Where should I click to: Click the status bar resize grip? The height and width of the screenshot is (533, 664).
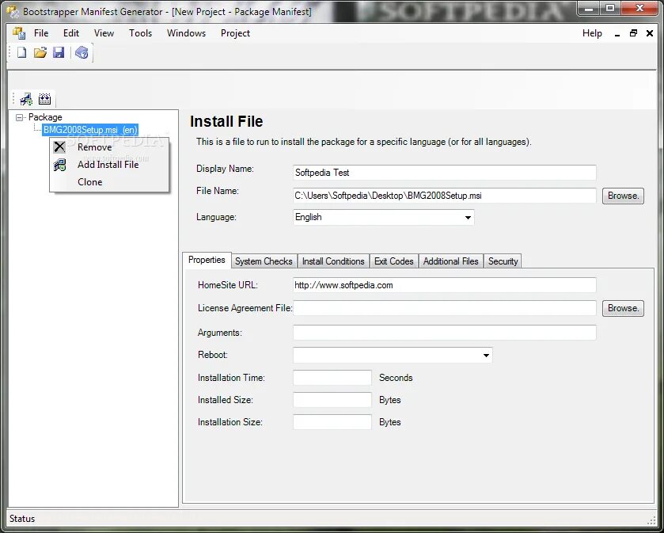pyautogui.click(x=651, y=520)
